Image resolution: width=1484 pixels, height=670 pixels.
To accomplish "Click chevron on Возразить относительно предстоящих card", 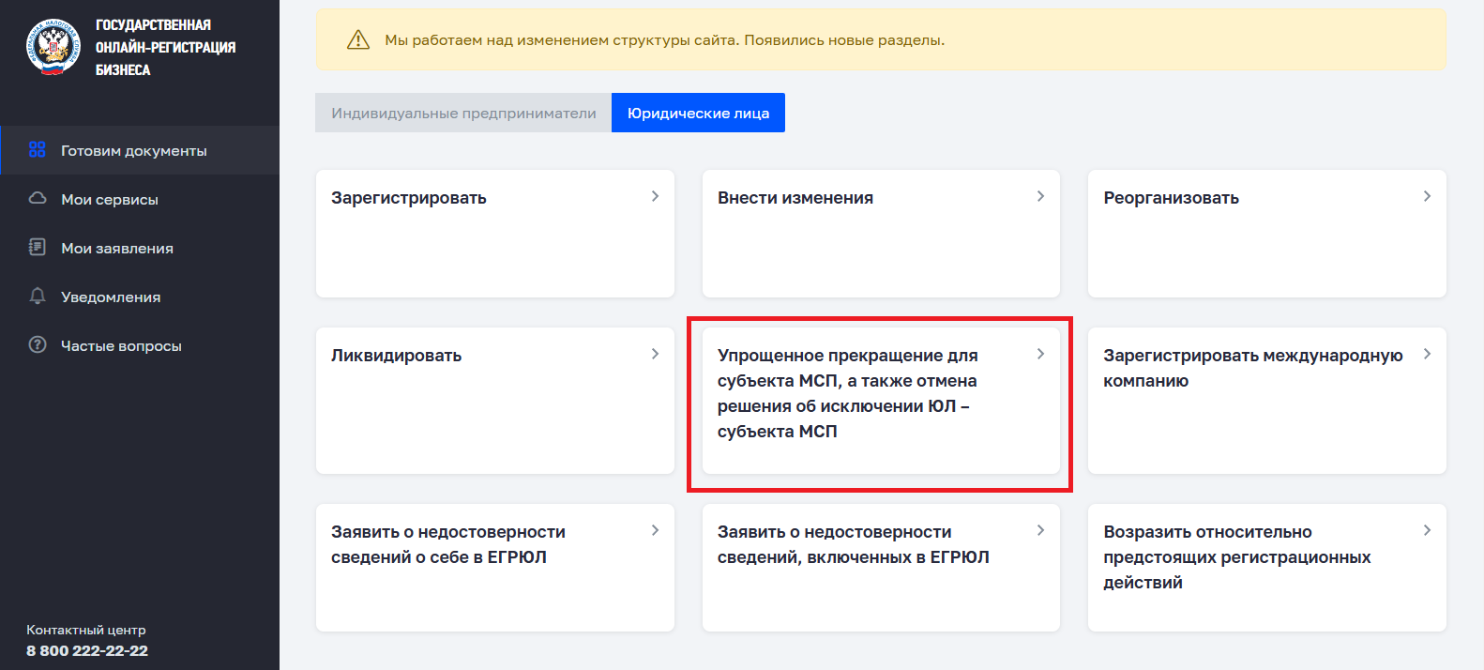I will point(1427,530).
